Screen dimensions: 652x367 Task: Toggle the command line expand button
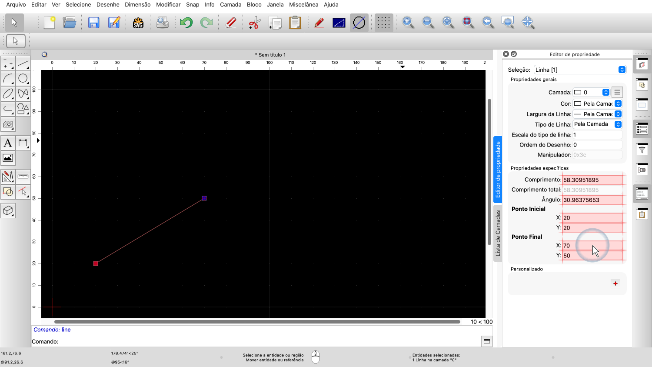[x=486, y=341]
